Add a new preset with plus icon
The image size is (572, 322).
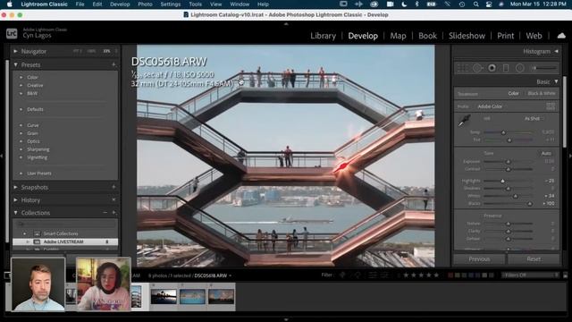pos(114,64)
